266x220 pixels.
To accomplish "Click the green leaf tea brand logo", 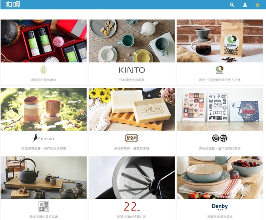I will point(43,70).
